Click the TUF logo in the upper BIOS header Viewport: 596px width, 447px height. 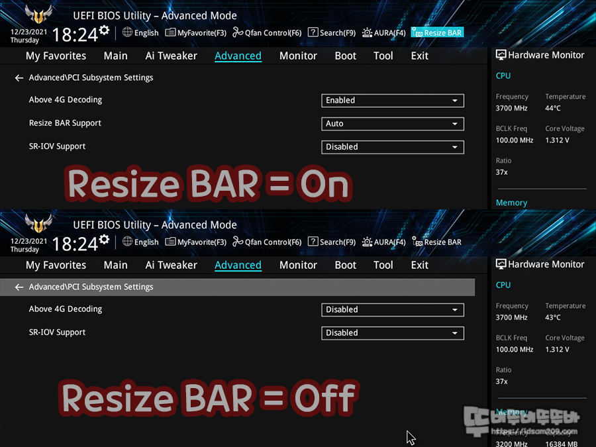38,14
